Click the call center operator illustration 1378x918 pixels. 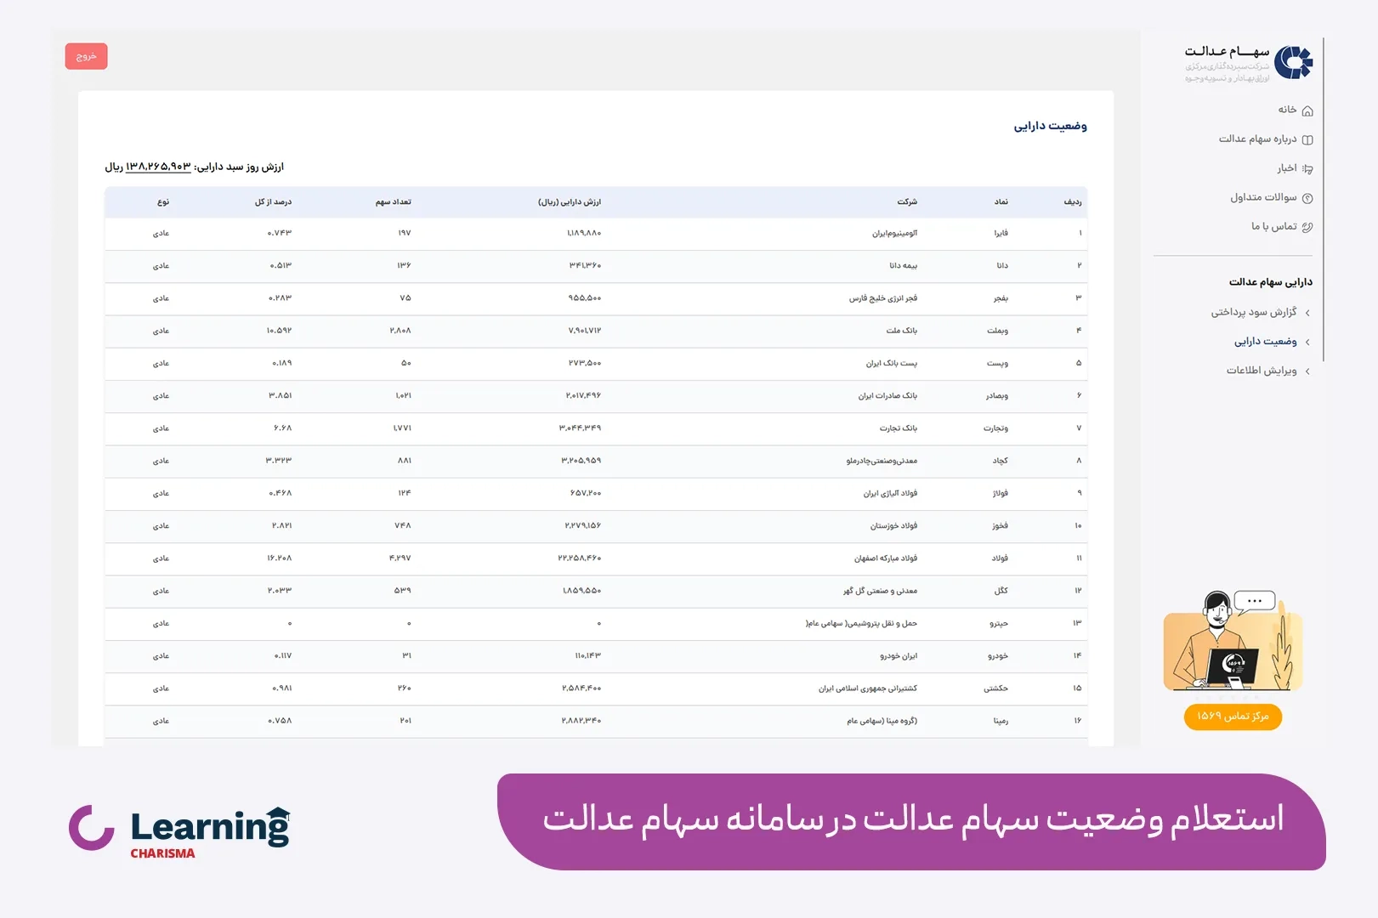pyautogui.click(x=1233, y=640)
